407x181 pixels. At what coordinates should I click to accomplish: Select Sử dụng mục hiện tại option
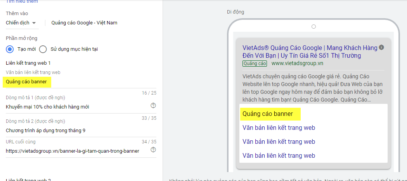pyautogui.click(x=43, y=49)
